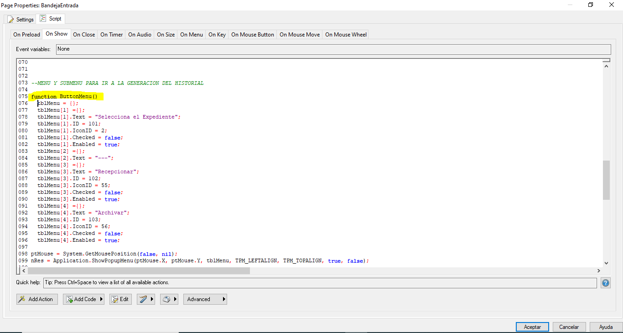Click the Application.ShowPopupMenu code line
623x333 pixels.
200,261
